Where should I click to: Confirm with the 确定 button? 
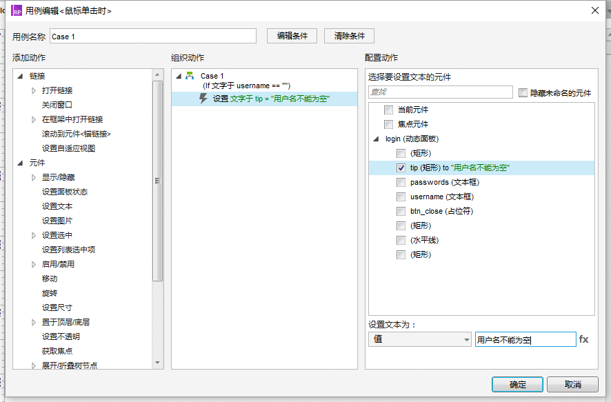pyautogui.click(x=517, y=385)
